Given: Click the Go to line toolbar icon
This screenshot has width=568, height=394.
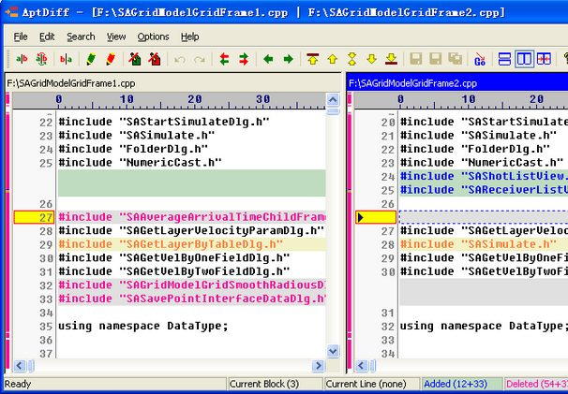Looking at the screenshot, I should (479, 59).
